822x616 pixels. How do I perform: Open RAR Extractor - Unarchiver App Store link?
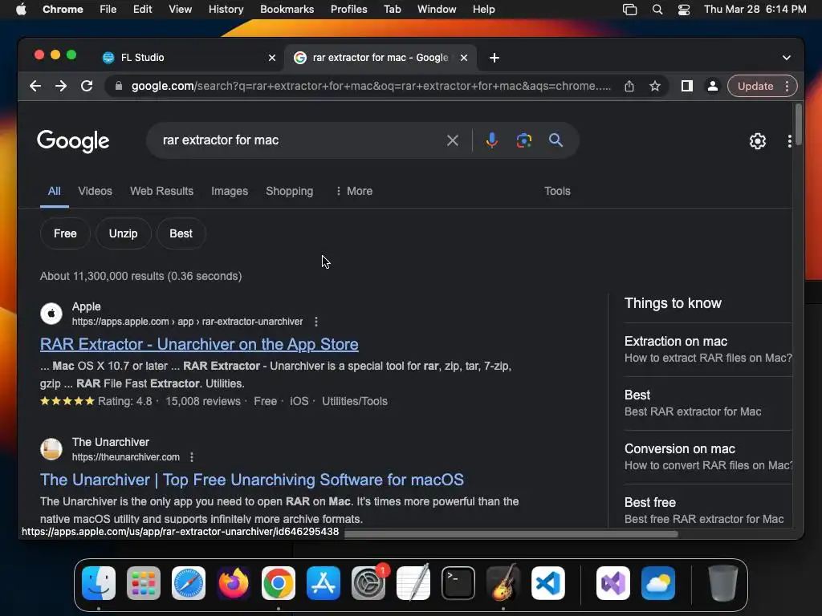point(199,344)
